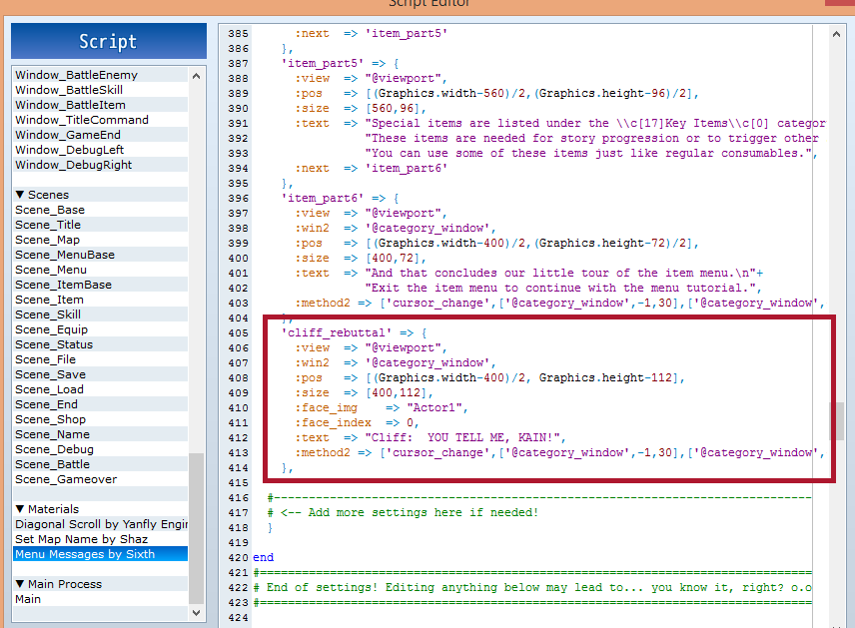The image size is (855, 628).
Task: Open the Scene_Base script
Action: pyautogui.click(x=100, y=210)
